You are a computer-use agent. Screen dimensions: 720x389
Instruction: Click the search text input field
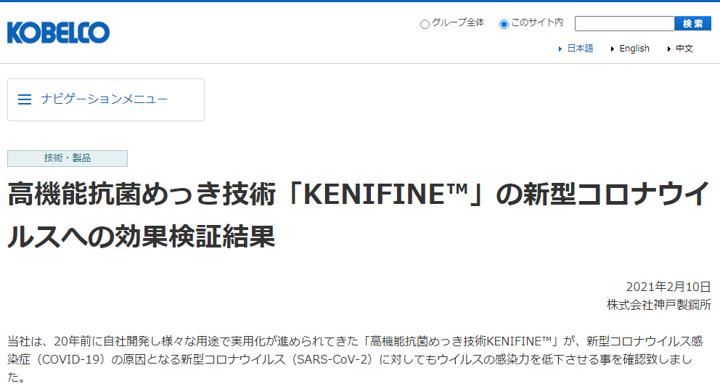(x=624, y=23)
